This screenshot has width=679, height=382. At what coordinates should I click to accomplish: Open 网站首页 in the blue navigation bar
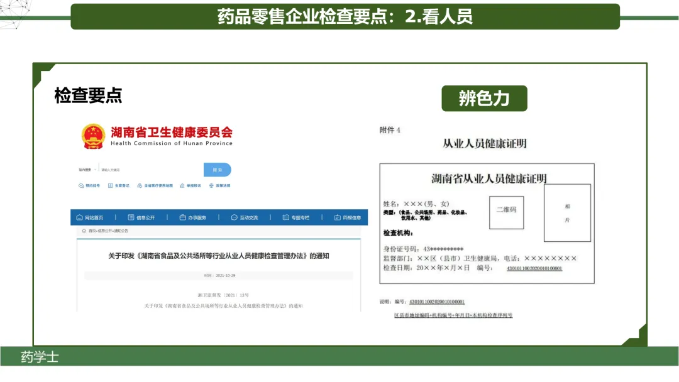coord(90,217)
